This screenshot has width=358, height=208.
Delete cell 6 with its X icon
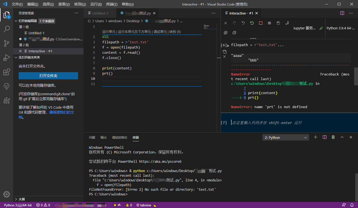224,57
